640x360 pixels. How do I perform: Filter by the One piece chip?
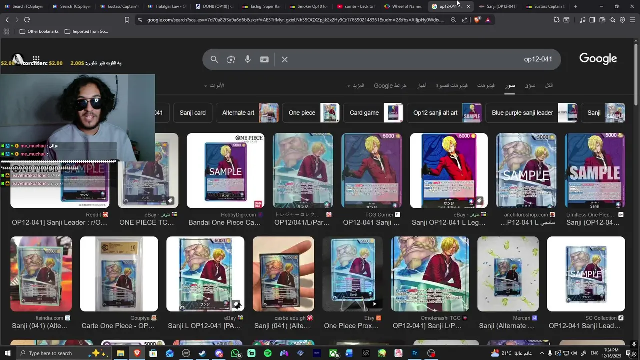point(311,113)
